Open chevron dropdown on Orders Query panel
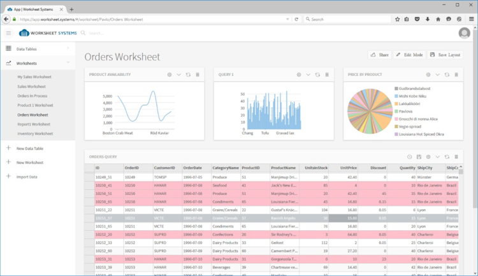Viewport: 478px width, 276px height. tap(437, 157)
